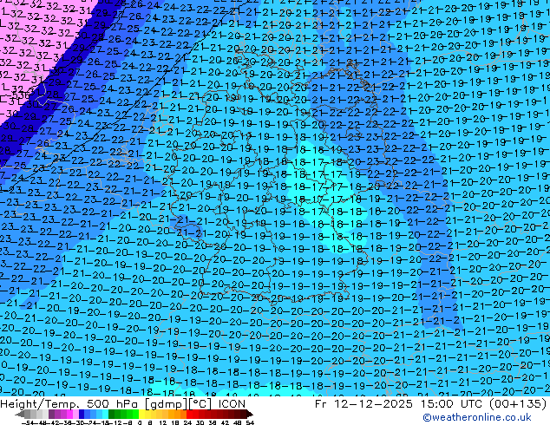Click the 54 label at the legend's right end
Viewport: 550px width, 425px height.
tap(250, 422)
